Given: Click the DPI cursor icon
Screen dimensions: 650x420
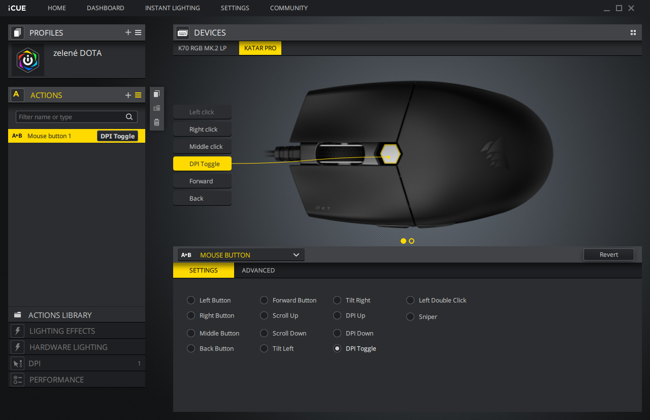Looking at the screenshot, I should (18, 364).
